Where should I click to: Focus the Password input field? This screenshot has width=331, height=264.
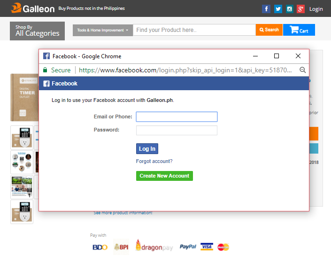pyautogui.click(x=177, y=130)
